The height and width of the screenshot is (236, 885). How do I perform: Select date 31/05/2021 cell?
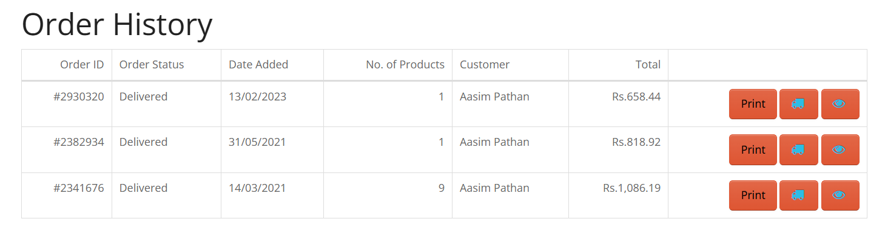(272, 150)
